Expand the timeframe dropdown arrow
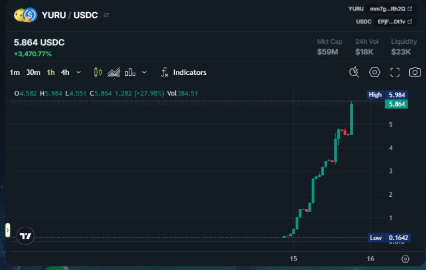 point(78,72)
